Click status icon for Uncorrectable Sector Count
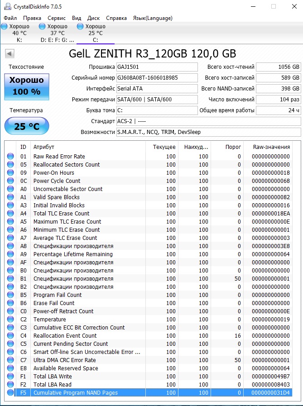This screenshot has width=303, height=406. pyautogui.click(x=10, y=189)
